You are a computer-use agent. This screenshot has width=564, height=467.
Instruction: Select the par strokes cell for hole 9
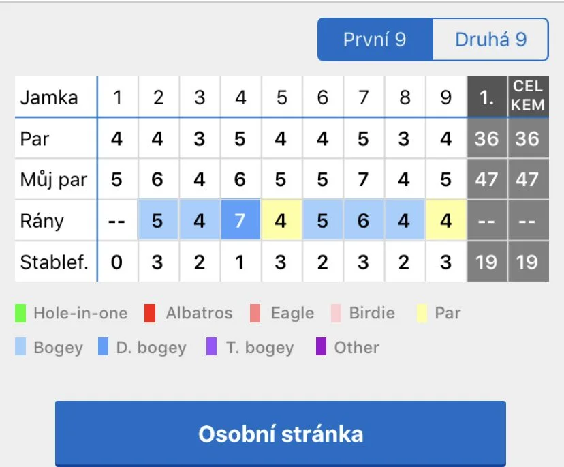pos(446,220)
